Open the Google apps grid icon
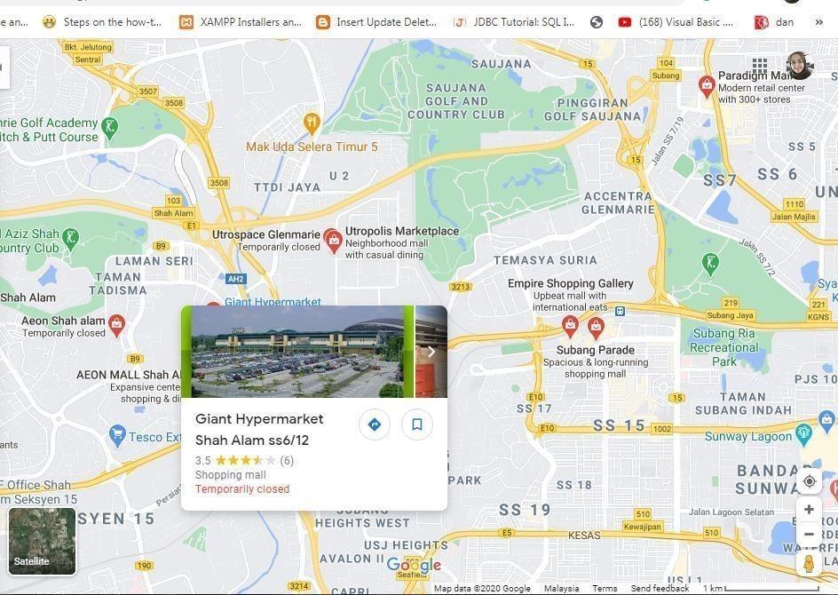This screenshot has width=838, height=595. [x=760, y=67]
